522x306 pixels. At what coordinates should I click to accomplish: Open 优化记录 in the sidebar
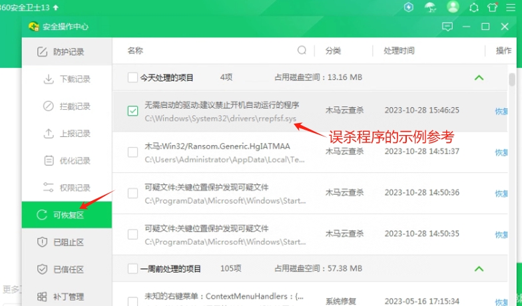(x=67, y=161)
